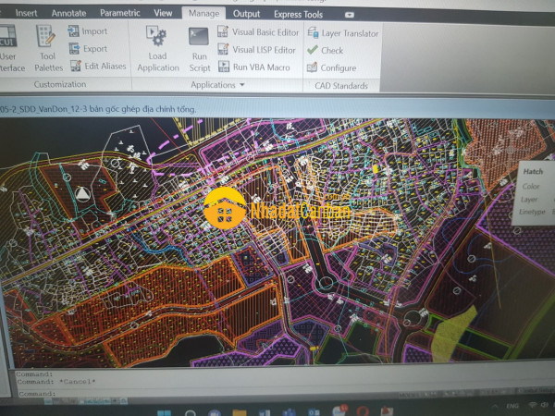Image resolution: width=555 pixels, height=416 pixels.
Task: Expand the Applications panel dropdown arrow
Action: click(x=242, y=85)
